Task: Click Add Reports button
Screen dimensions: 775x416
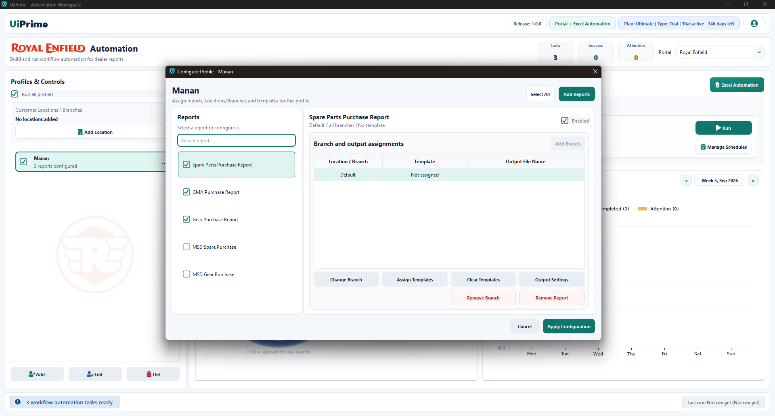Action: click(x=576, y=94)
